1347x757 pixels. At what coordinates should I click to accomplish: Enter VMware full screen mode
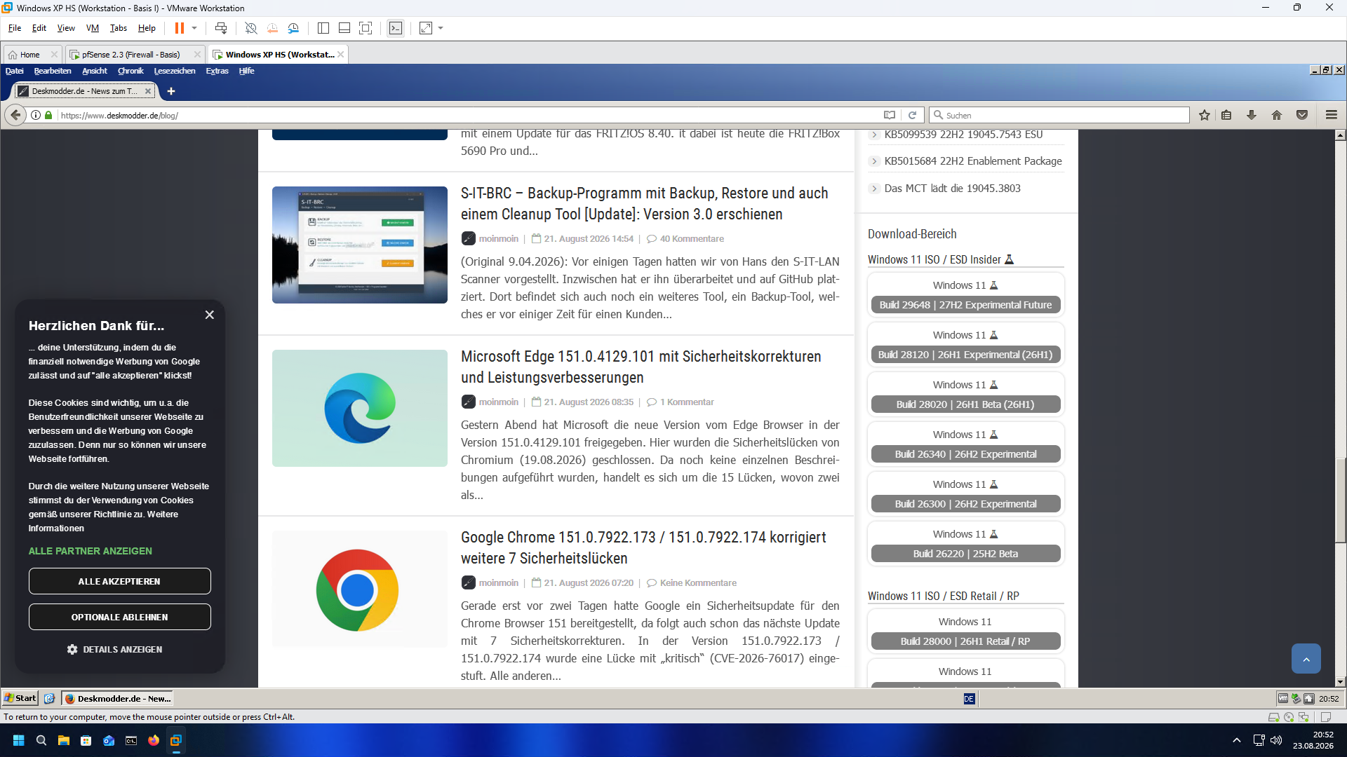coord(366,28)
